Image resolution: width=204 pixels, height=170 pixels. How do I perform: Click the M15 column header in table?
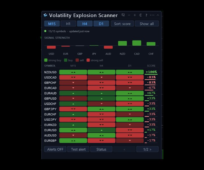pyautogui.click(x=73, y=66)
